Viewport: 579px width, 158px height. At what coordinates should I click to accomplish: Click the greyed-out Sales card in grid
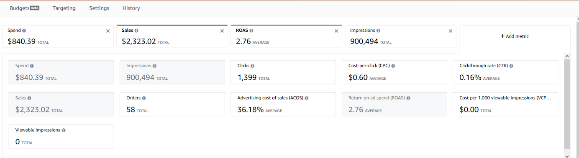pyautogui.click(x=61, y=104)
